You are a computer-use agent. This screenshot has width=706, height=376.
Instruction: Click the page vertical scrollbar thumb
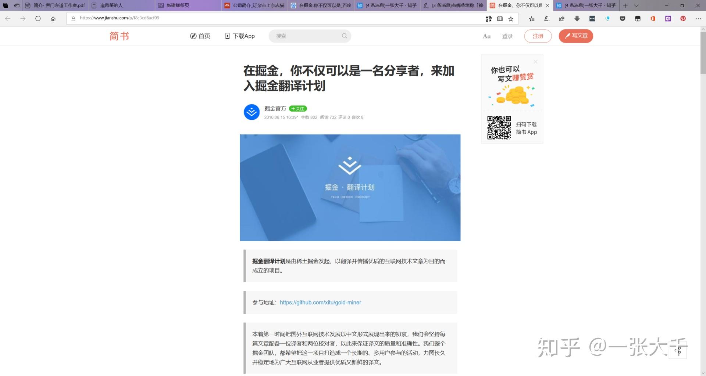click(x=703, y=53)
